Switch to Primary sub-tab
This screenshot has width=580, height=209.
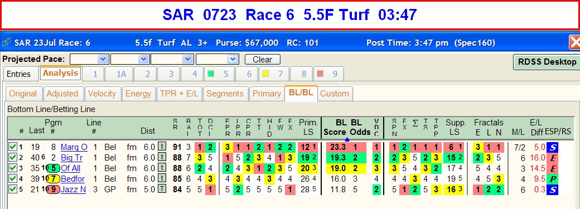point(267,94)
